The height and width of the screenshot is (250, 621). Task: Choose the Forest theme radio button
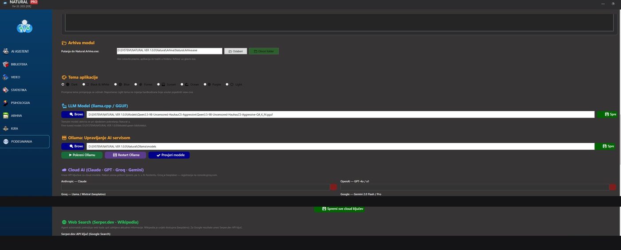coord(136,84)
